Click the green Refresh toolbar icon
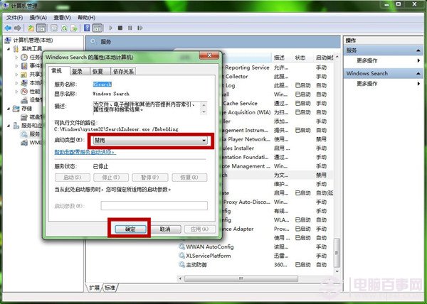 tap(64, 28)
